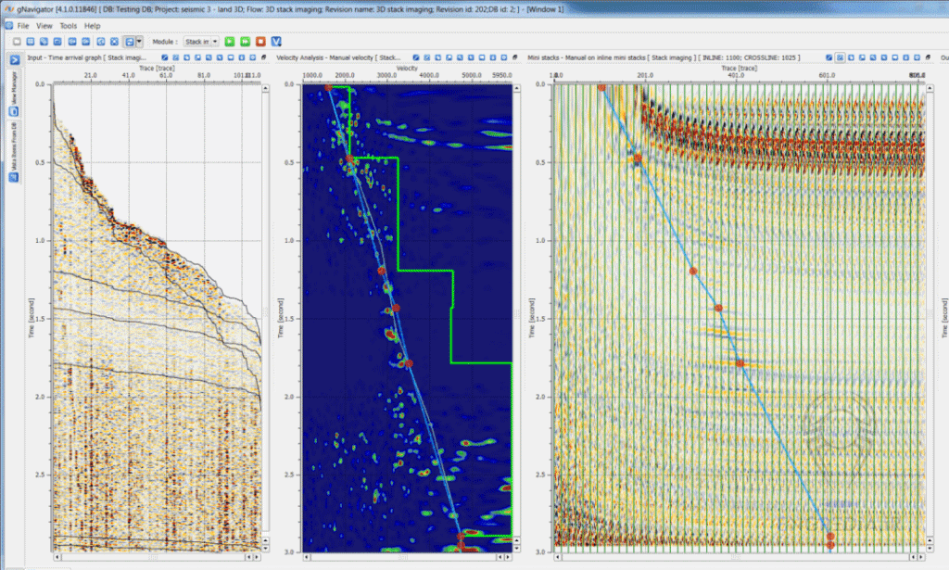
Task: Click the green fast-forward run button
Action: click(x=245, y=42)
